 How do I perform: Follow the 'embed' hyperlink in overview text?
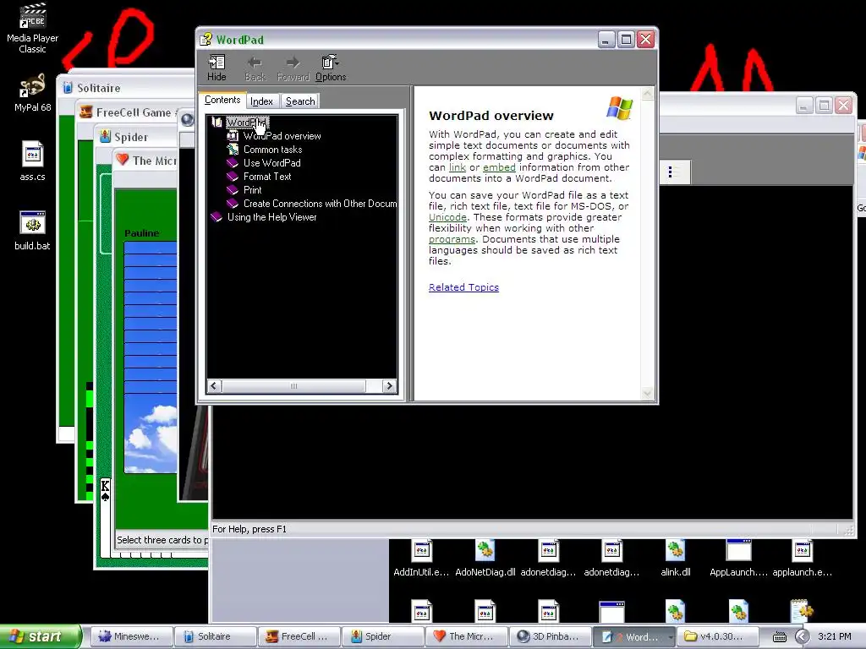499,167
